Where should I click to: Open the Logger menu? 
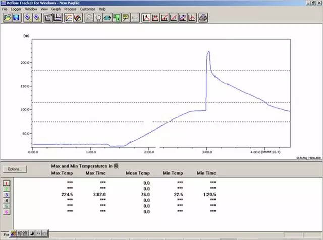click(x=16, y=9)
